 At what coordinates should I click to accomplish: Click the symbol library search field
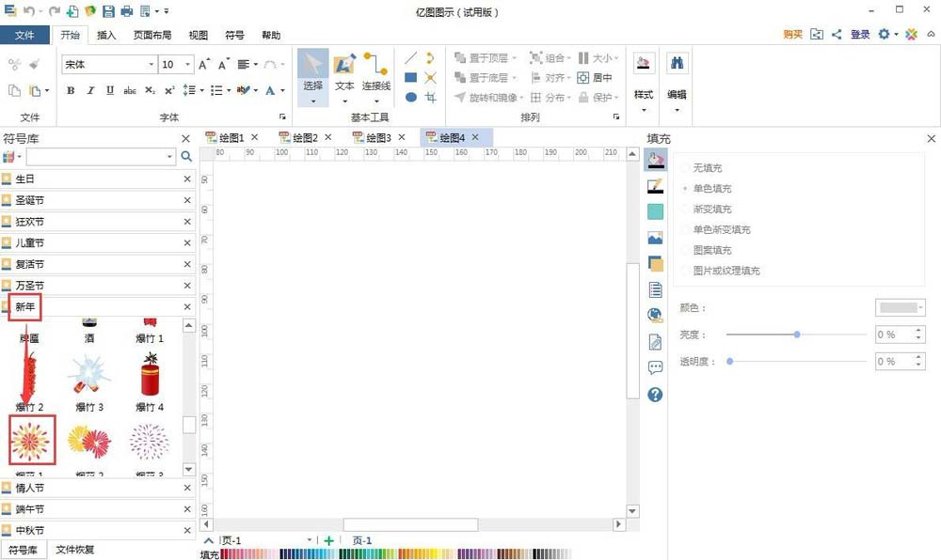101,157
